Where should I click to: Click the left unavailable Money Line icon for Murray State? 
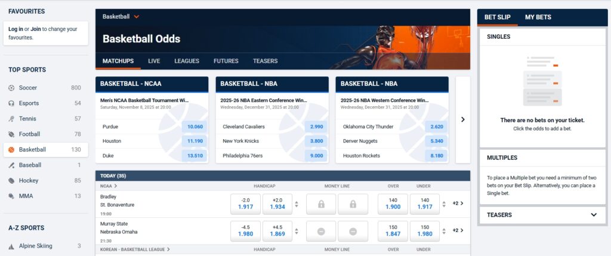point(321,232)
